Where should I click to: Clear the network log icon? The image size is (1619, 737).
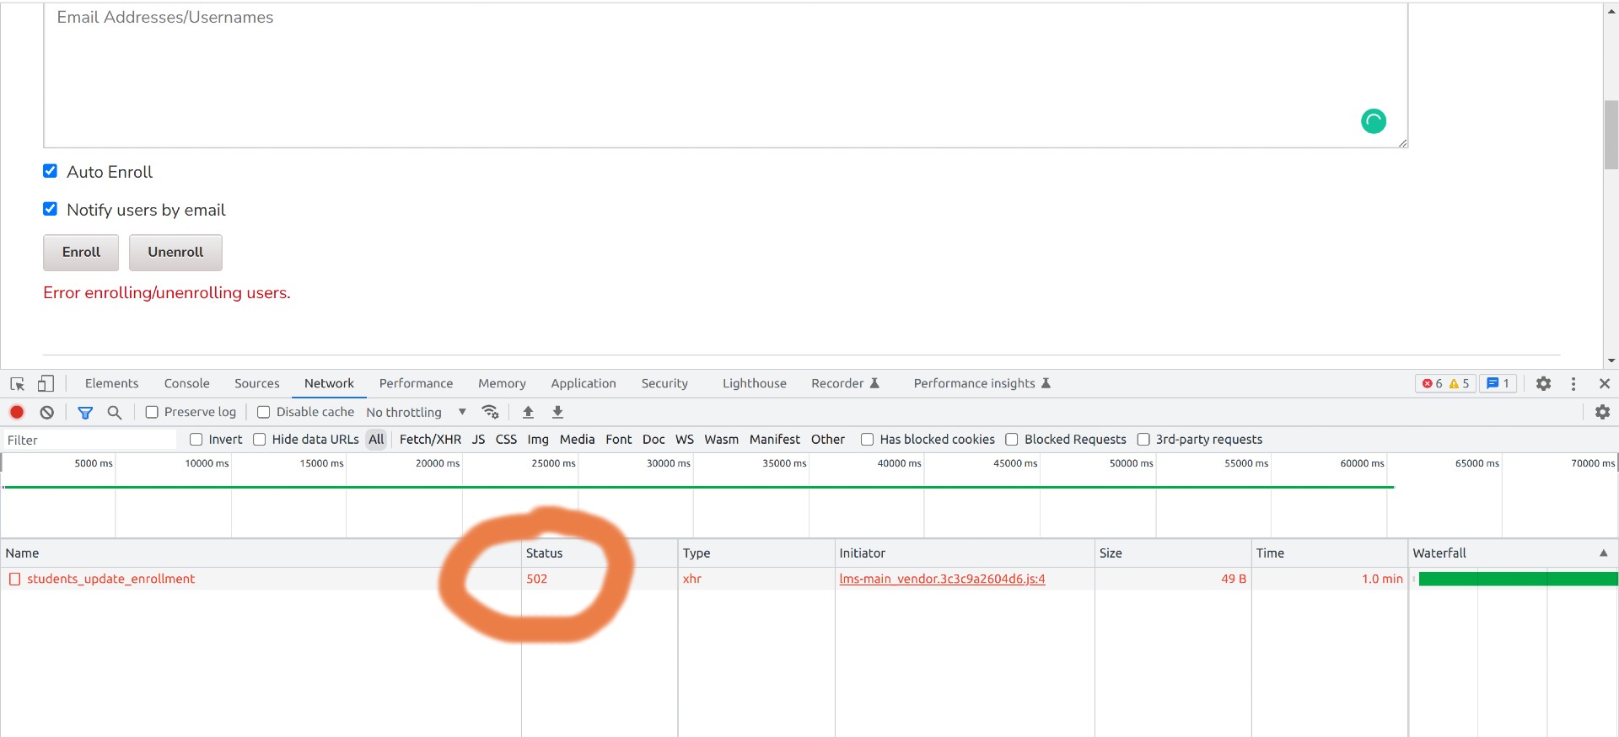tap(47, 412)
